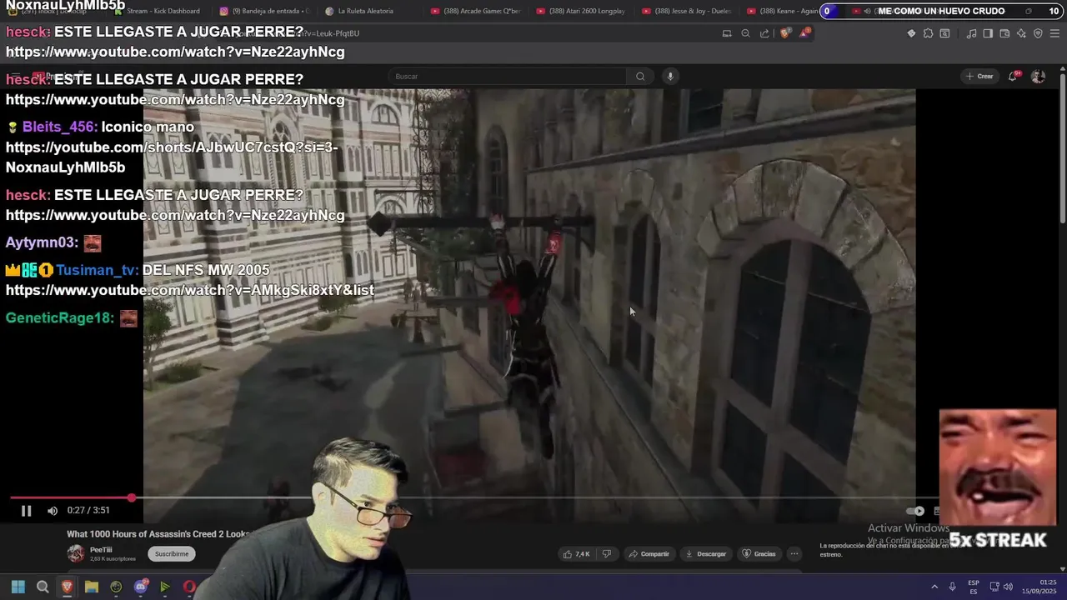The image size is (1067, 600).
Task: Click the share page icon in address bar
Action: pos(764,33)
